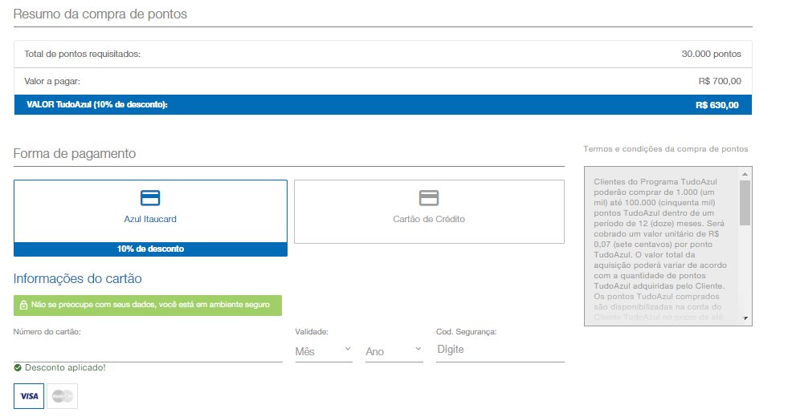Click the Informações do cartão heading
This screenshot has height=417, width=792.
coord(77,278)
